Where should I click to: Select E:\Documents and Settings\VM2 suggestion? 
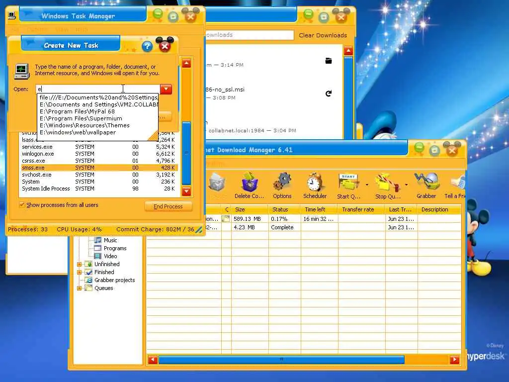98,104
